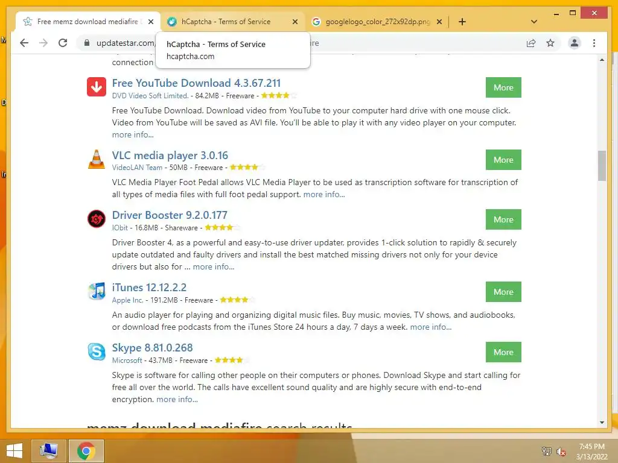The height and width of the screenshot is (463, 618).
Task: Click More for Free YouTube Download
Action: pyautogui.click(x=503, y=87)
